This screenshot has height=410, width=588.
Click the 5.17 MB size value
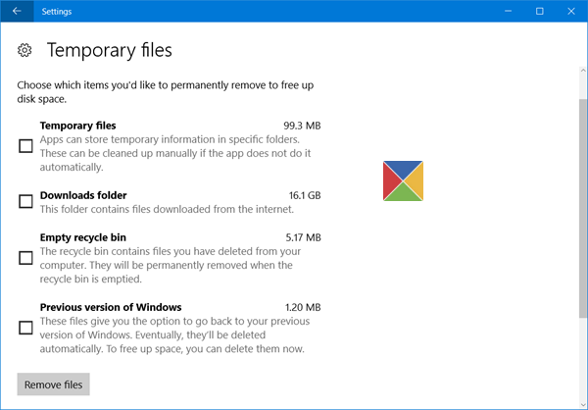(x=300, y=237)
